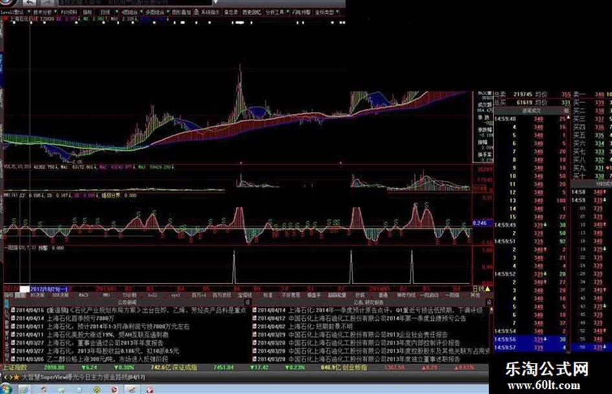Click settings icon on 公司新闻 header

[x=247, y=302]
